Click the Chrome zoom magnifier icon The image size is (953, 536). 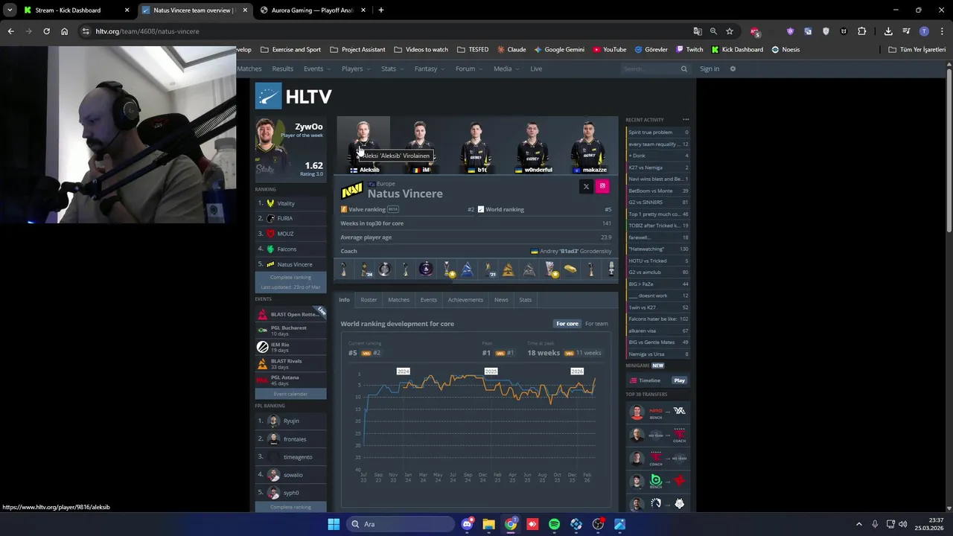[x=713, y=31]
